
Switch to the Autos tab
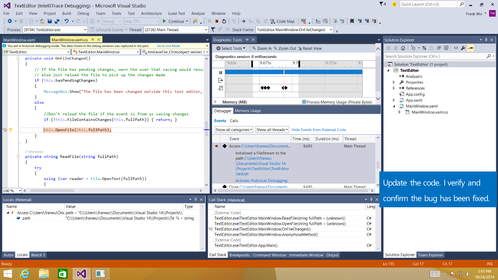[9, 255]
